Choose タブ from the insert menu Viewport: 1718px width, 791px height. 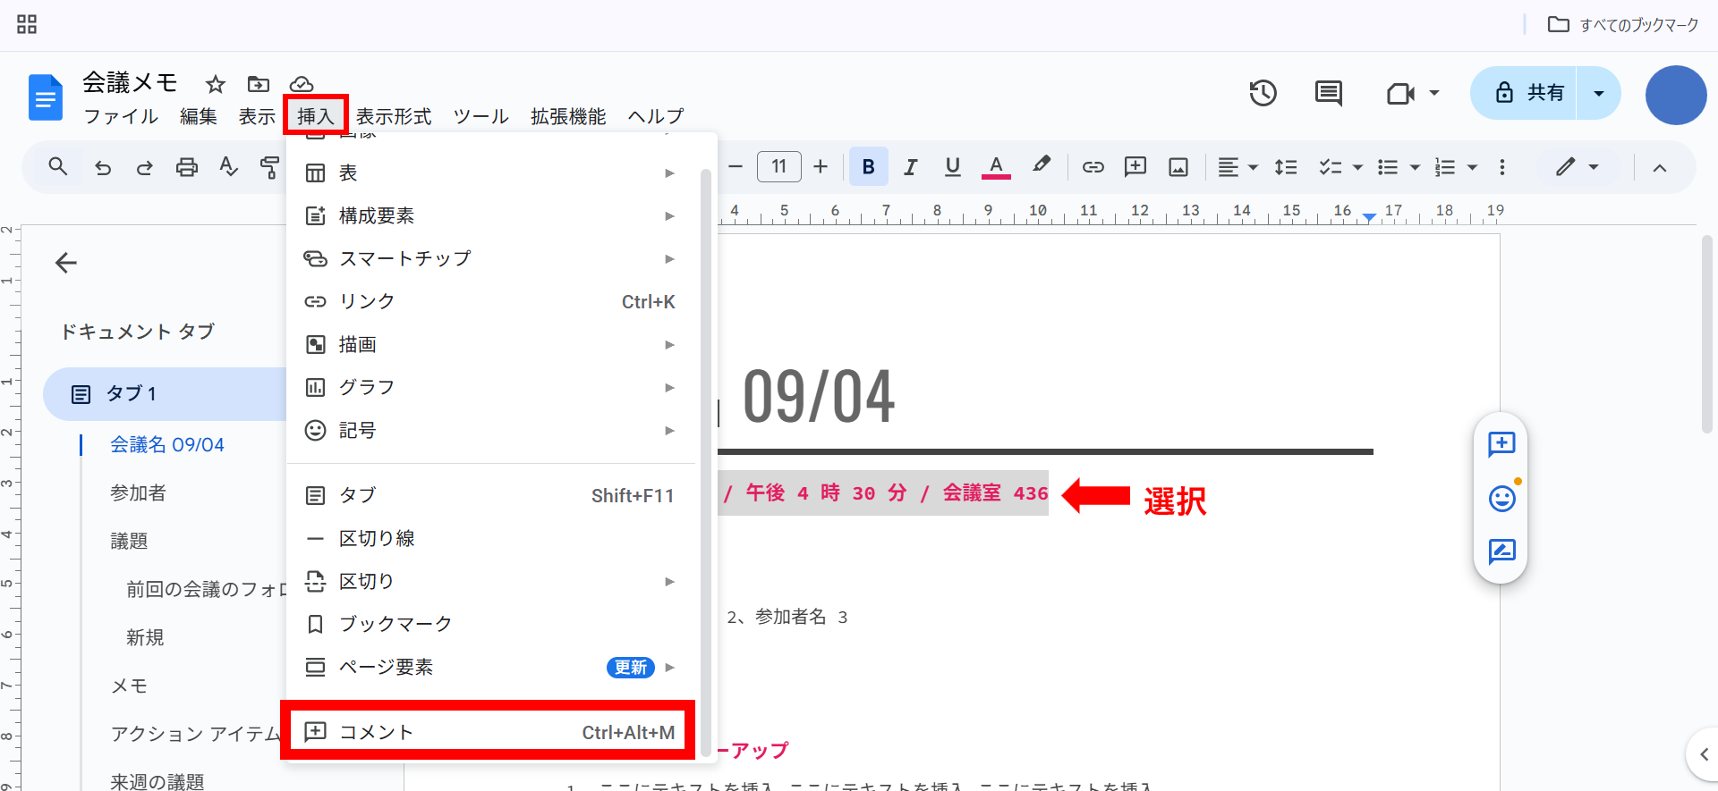click(x=491, y=495)
